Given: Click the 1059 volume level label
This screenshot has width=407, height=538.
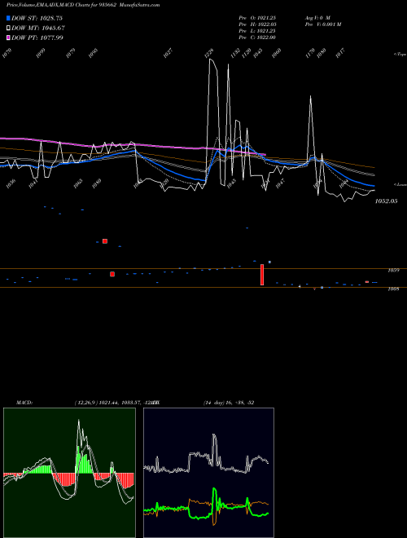Looking at the screenshot, I should [x=393, y=271].
